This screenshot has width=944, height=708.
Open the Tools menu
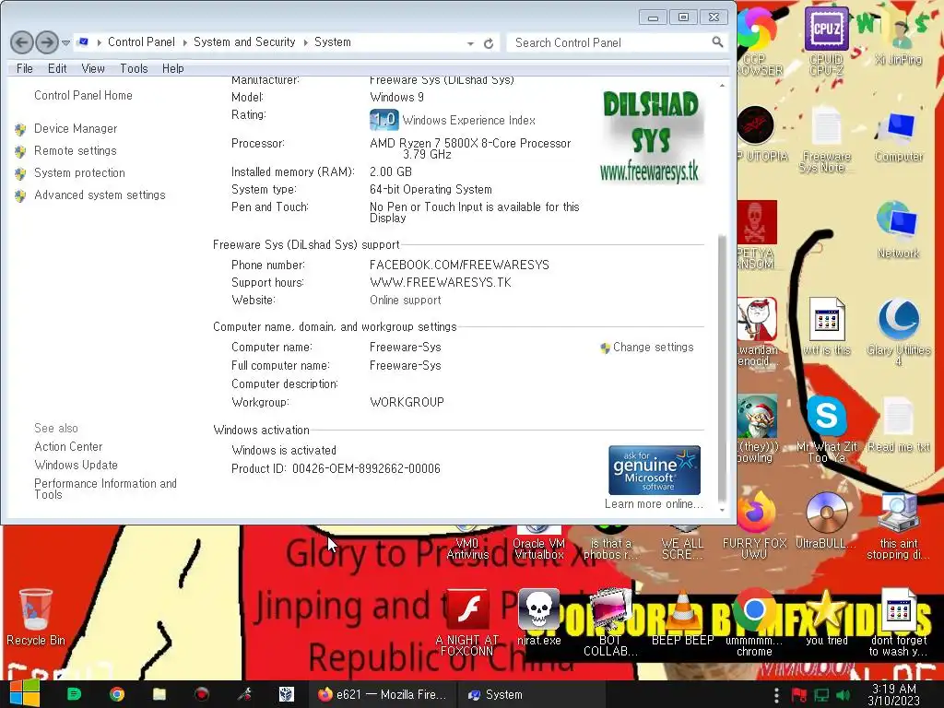[134, 68]
